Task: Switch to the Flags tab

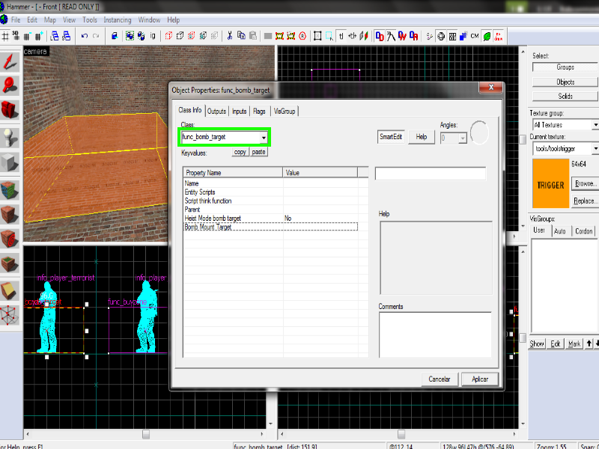Action: pos(259,111)
